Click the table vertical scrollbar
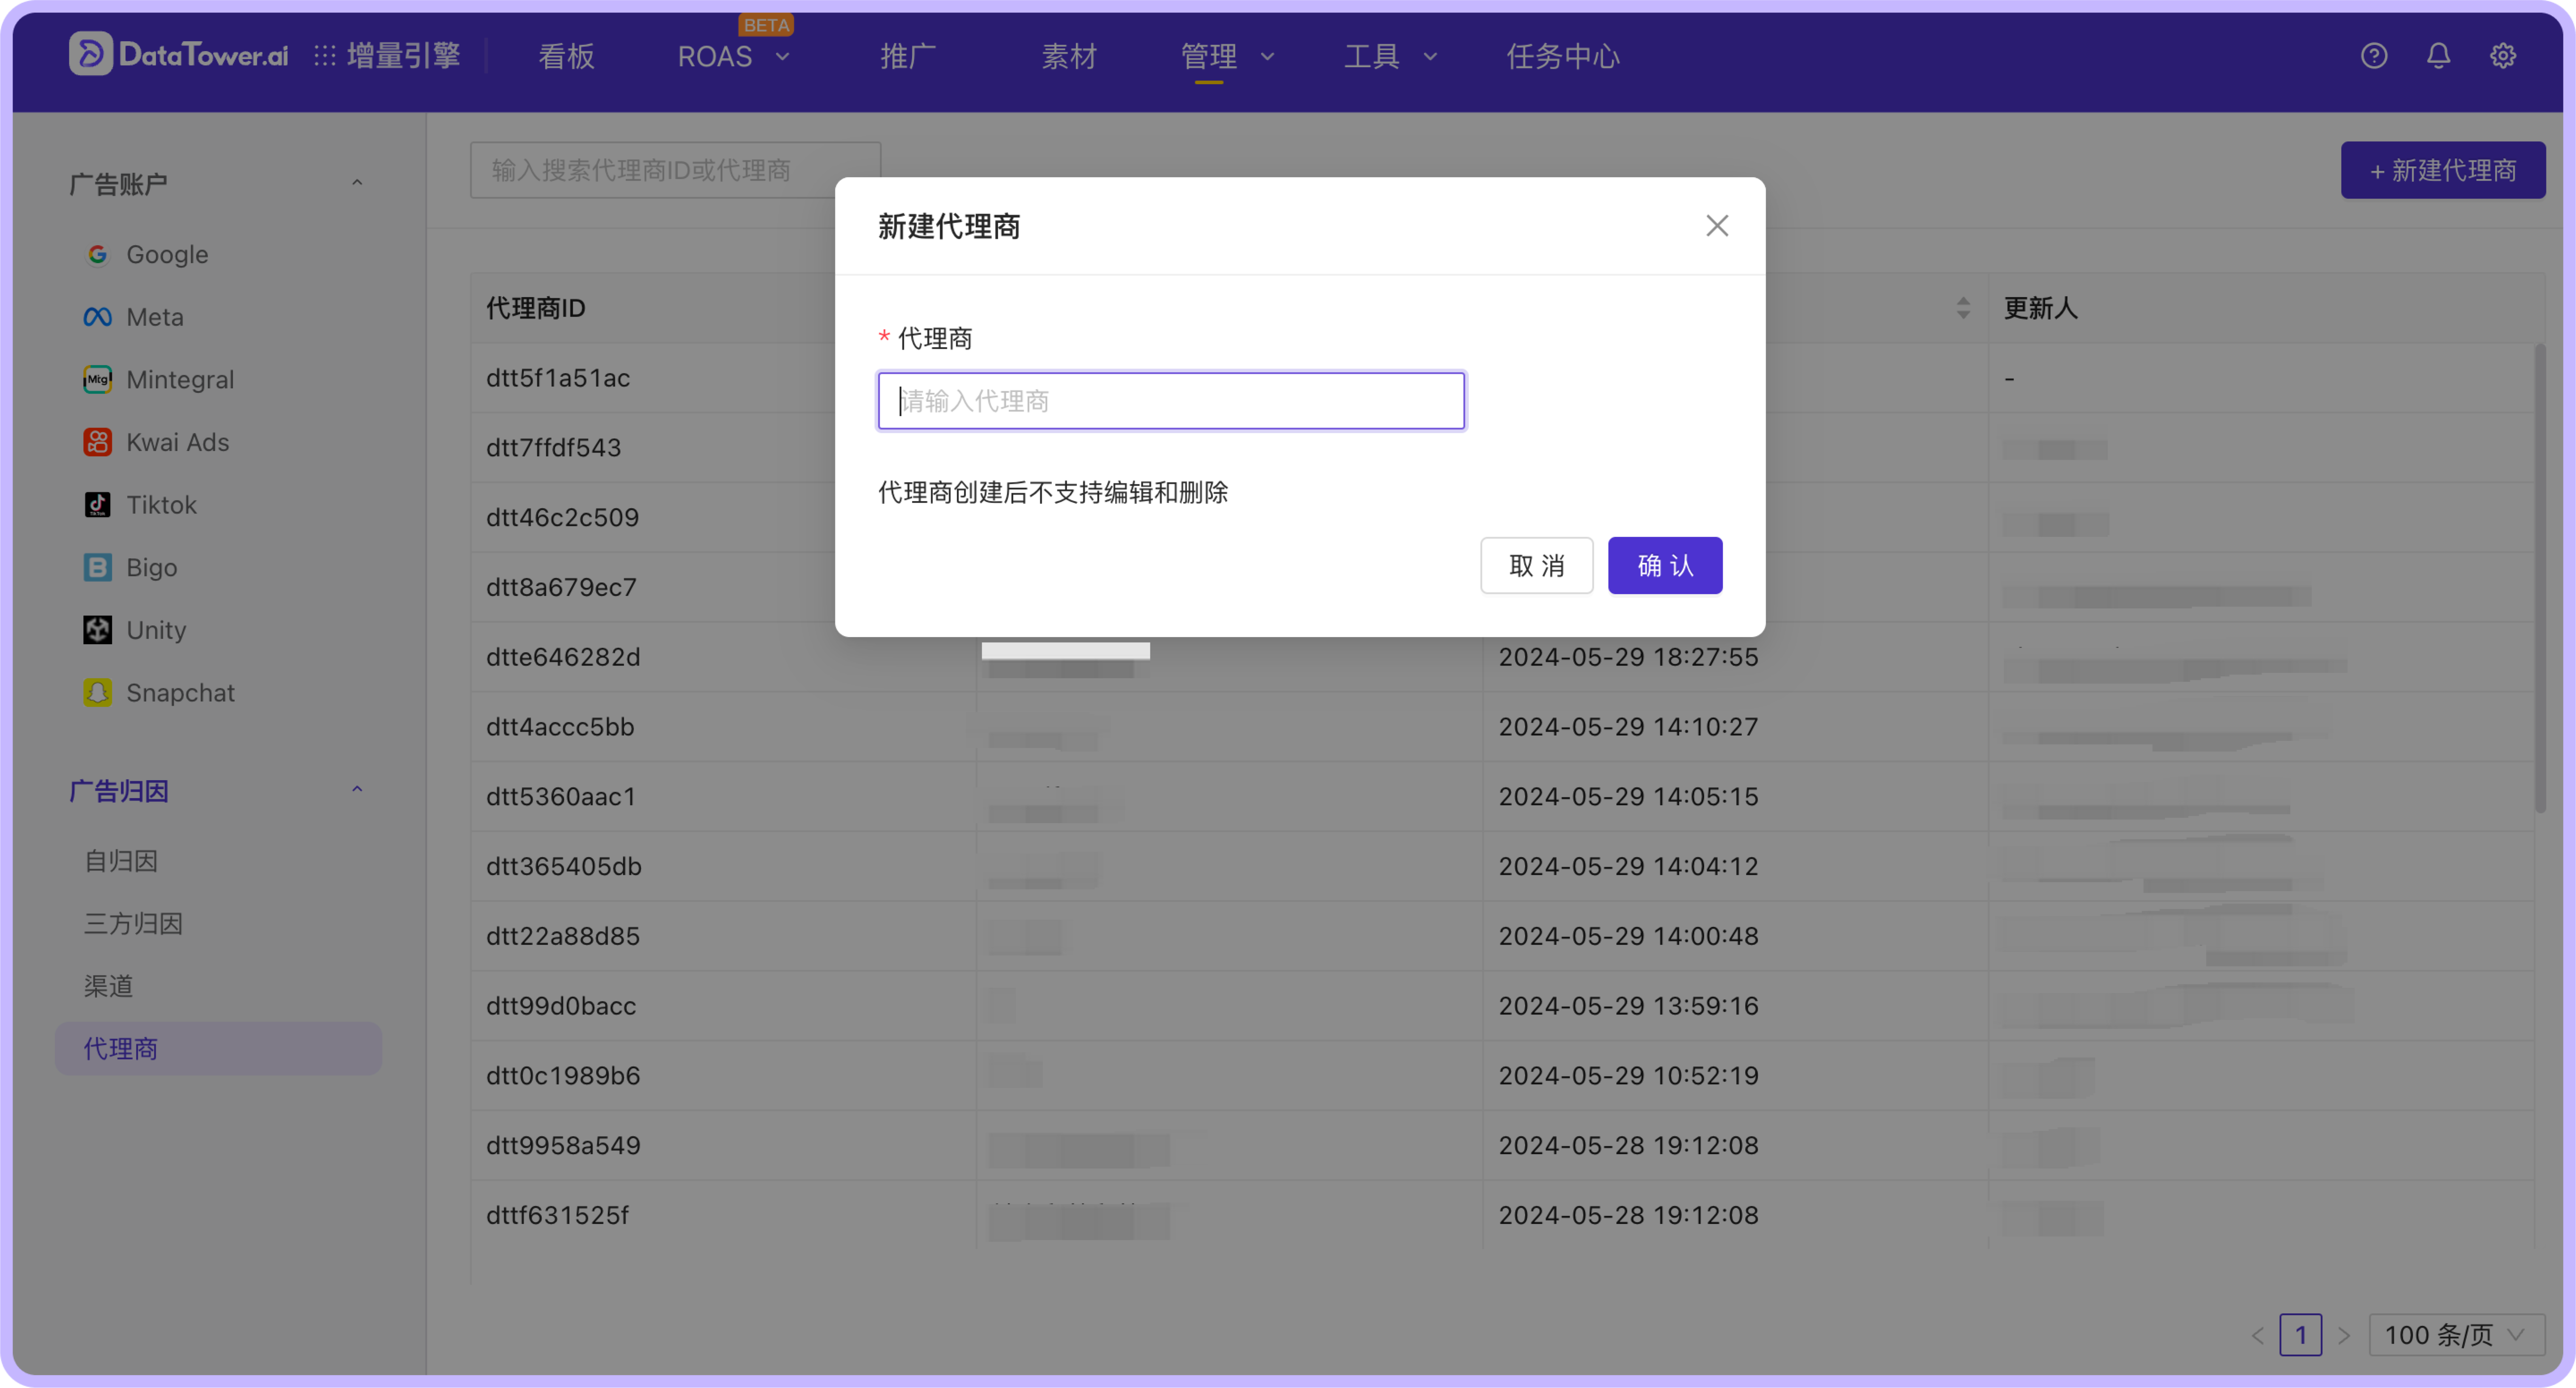Viewport: 2576px width, 1388px height. 2540,578
